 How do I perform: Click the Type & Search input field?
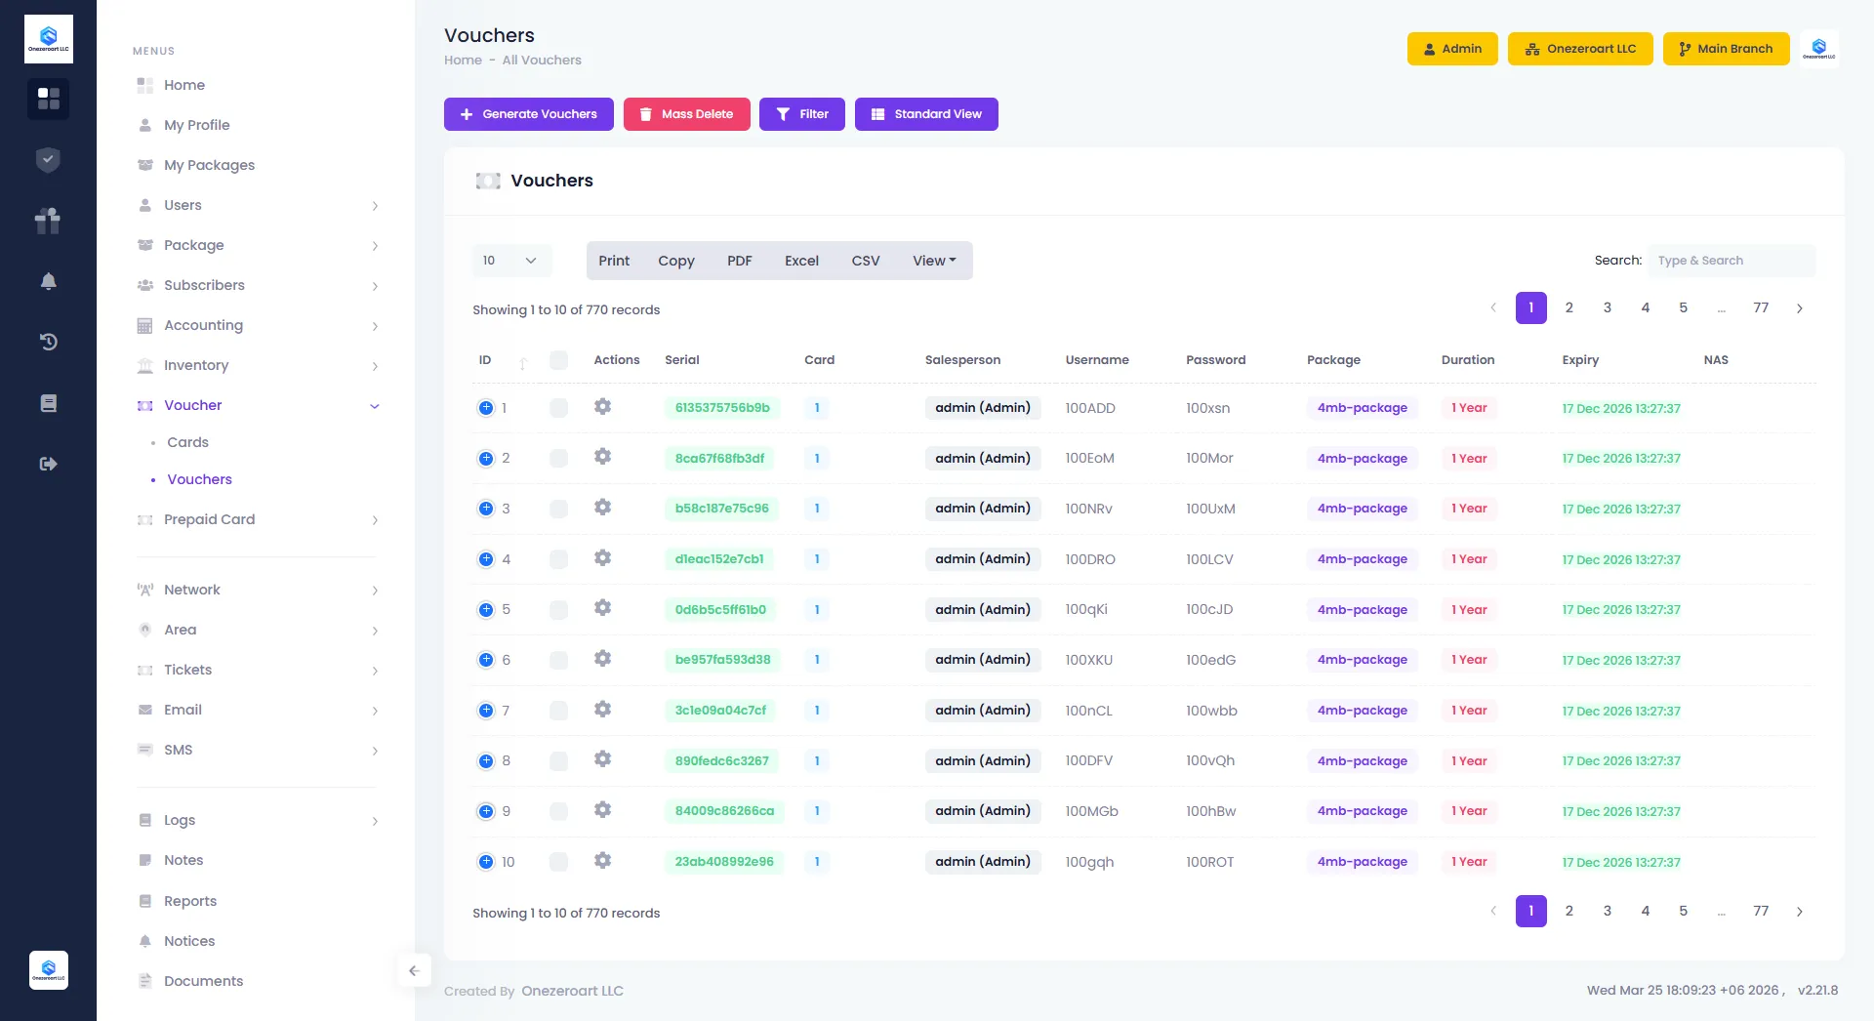coord(1731,261)
